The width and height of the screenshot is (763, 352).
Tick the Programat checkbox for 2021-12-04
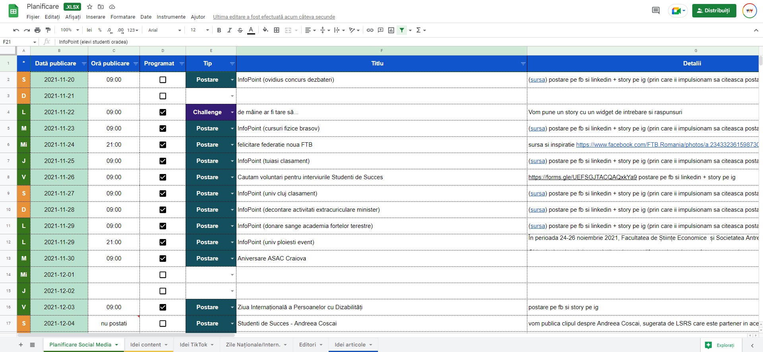pyautogui.click(x=163, y=323)
